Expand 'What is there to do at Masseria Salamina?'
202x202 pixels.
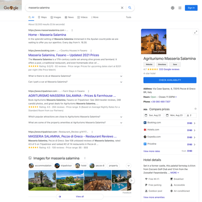click(x=75, y=76)
